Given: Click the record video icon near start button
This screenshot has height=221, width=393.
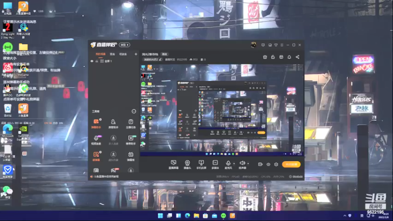Looking at the screenshot, I should click(x=260, y=165).
